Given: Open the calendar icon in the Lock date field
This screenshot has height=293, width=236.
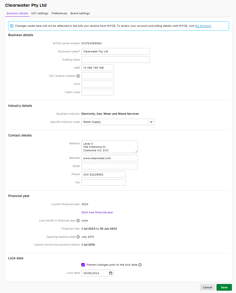Looking at the screenshot, I should (x=111, y=273).
